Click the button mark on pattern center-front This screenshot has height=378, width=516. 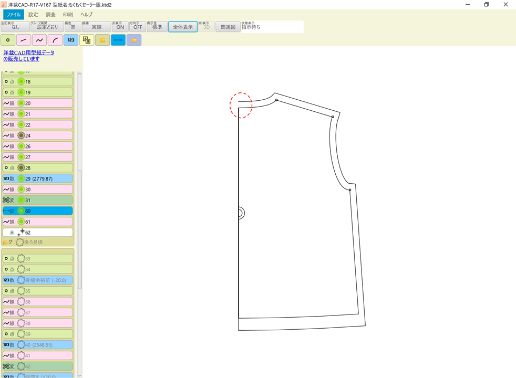(x=241, y=213)
